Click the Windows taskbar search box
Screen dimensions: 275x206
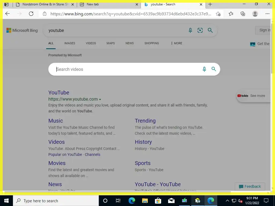pos(56,201)
